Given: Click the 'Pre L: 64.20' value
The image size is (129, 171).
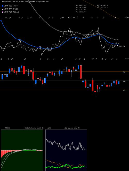Looking at the screenshot, I should pos(80,10).
